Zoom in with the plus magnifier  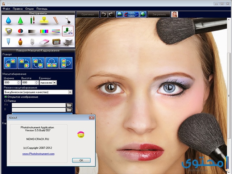(143, 14)
